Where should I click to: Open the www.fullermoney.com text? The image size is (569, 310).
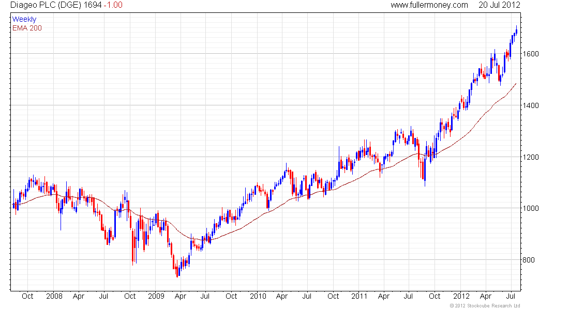(429, 5)
